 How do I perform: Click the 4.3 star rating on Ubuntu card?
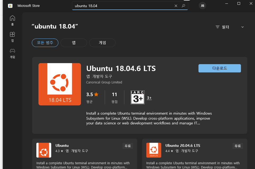[59, 151]
